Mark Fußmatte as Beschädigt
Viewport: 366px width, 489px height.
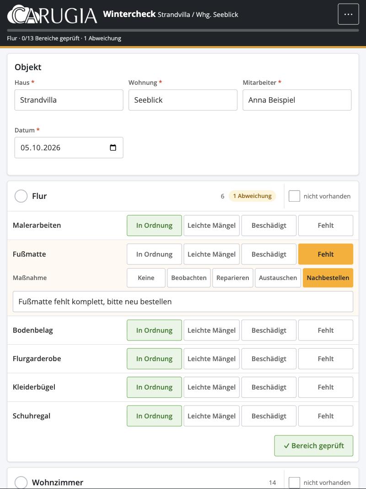269,254
